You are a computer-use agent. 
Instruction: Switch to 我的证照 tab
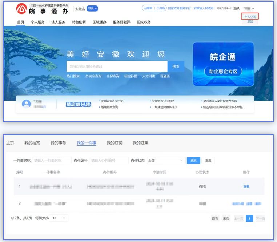point(141,143)
